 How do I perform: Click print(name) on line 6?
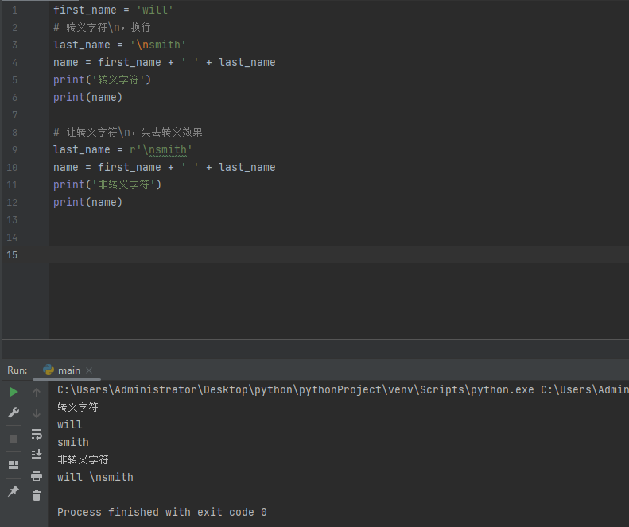click(x=87, y=97)
